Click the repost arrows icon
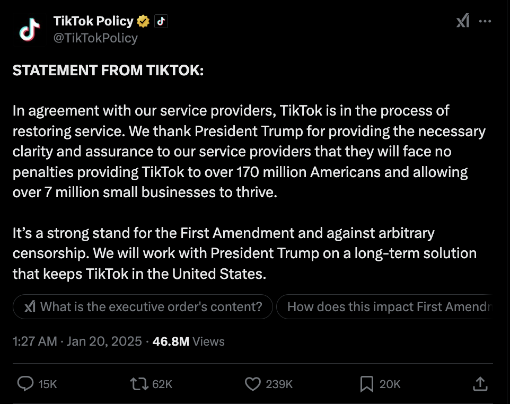The image size is (510, 404). coord(139,384)
